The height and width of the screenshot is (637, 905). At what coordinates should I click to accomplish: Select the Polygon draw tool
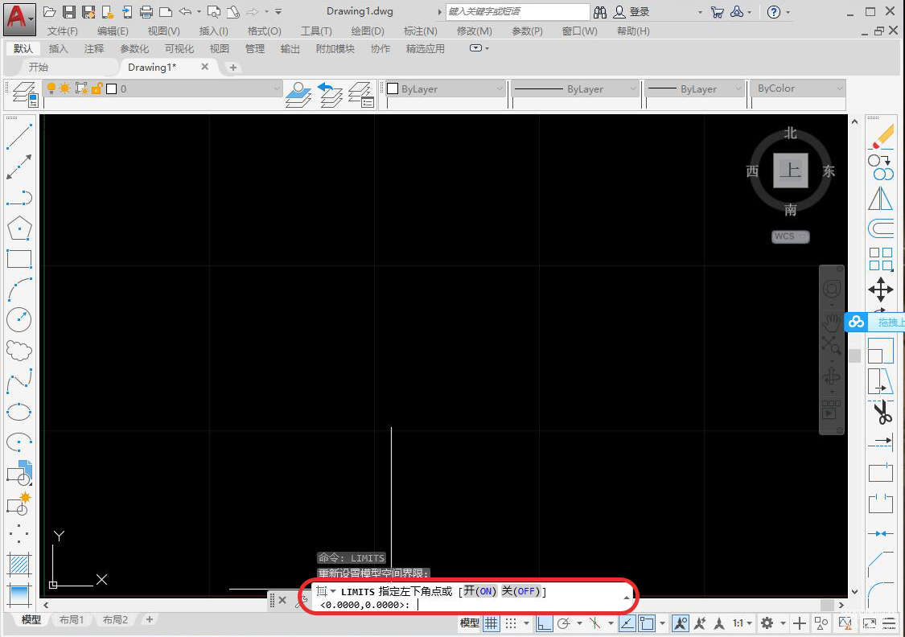point(19,228)
